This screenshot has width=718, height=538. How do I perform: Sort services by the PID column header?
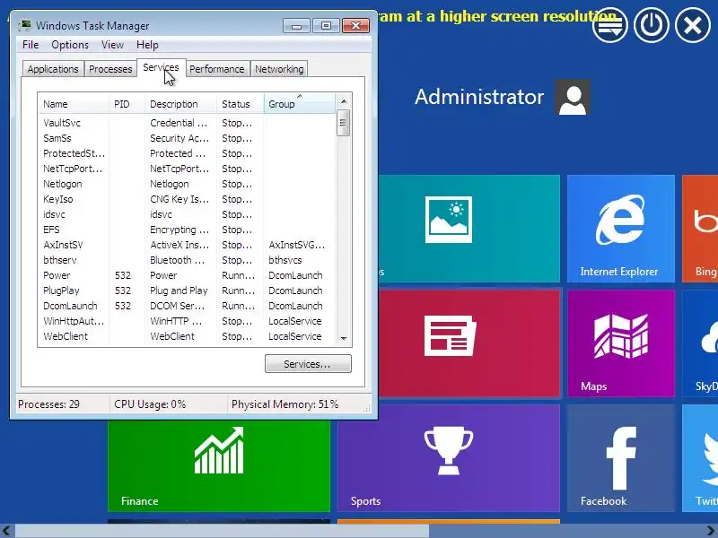click(x=127, y=104)
